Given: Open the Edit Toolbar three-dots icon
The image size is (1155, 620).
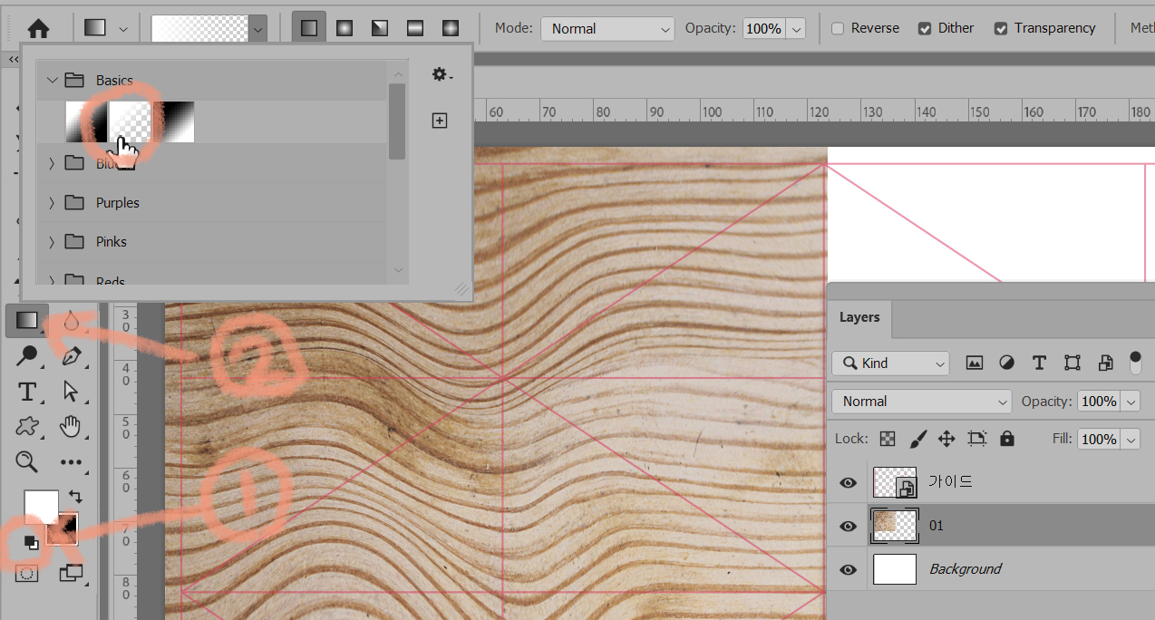Looking at the screenshot, I should [71, 462].
